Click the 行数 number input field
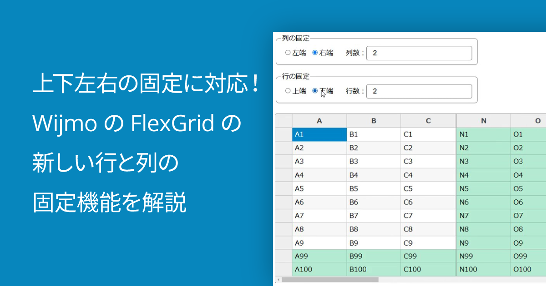Screen dimensions: 546x286 click(419, 91)
